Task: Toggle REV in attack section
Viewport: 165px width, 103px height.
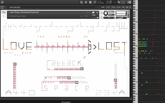Action: pyautogui.click(x=49, y=69)
